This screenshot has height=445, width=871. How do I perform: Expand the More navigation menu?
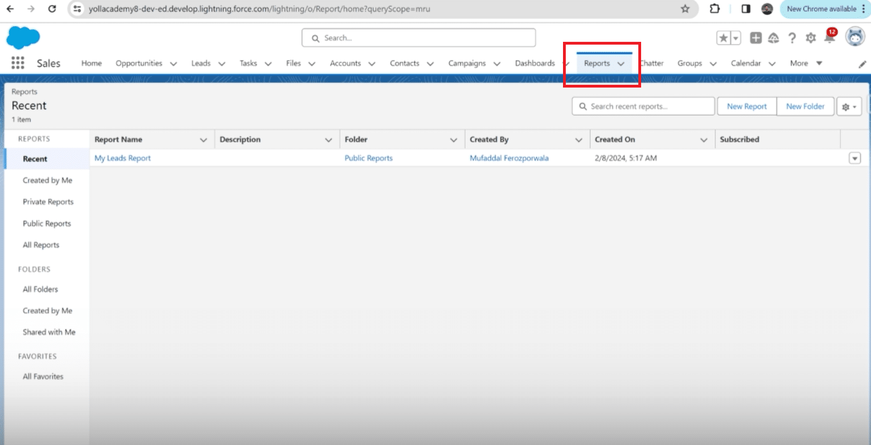click(806, 63)
